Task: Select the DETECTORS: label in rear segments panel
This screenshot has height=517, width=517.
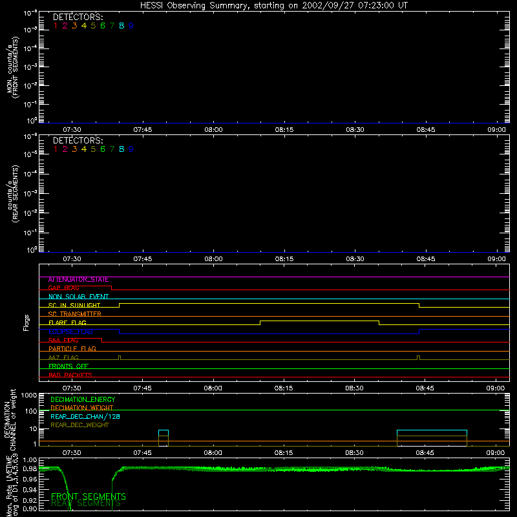Action: pos(78,140)
